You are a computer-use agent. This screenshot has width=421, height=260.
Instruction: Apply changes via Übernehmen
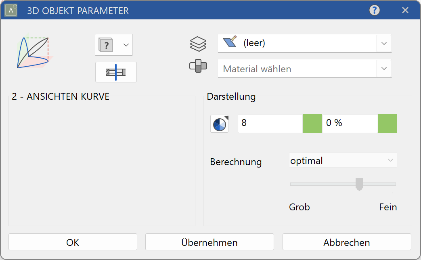(209, 242)
